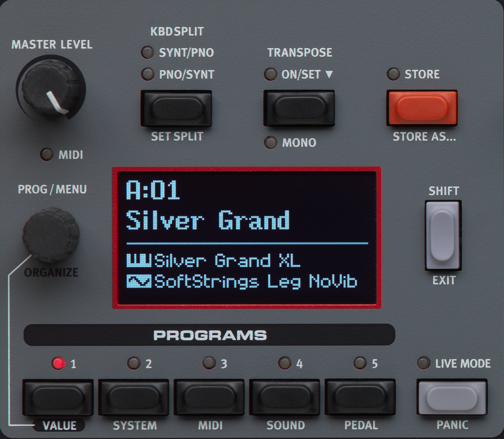Select Program 1 button above Value
This screenshot has height=439, width=504.
[58, 397]
